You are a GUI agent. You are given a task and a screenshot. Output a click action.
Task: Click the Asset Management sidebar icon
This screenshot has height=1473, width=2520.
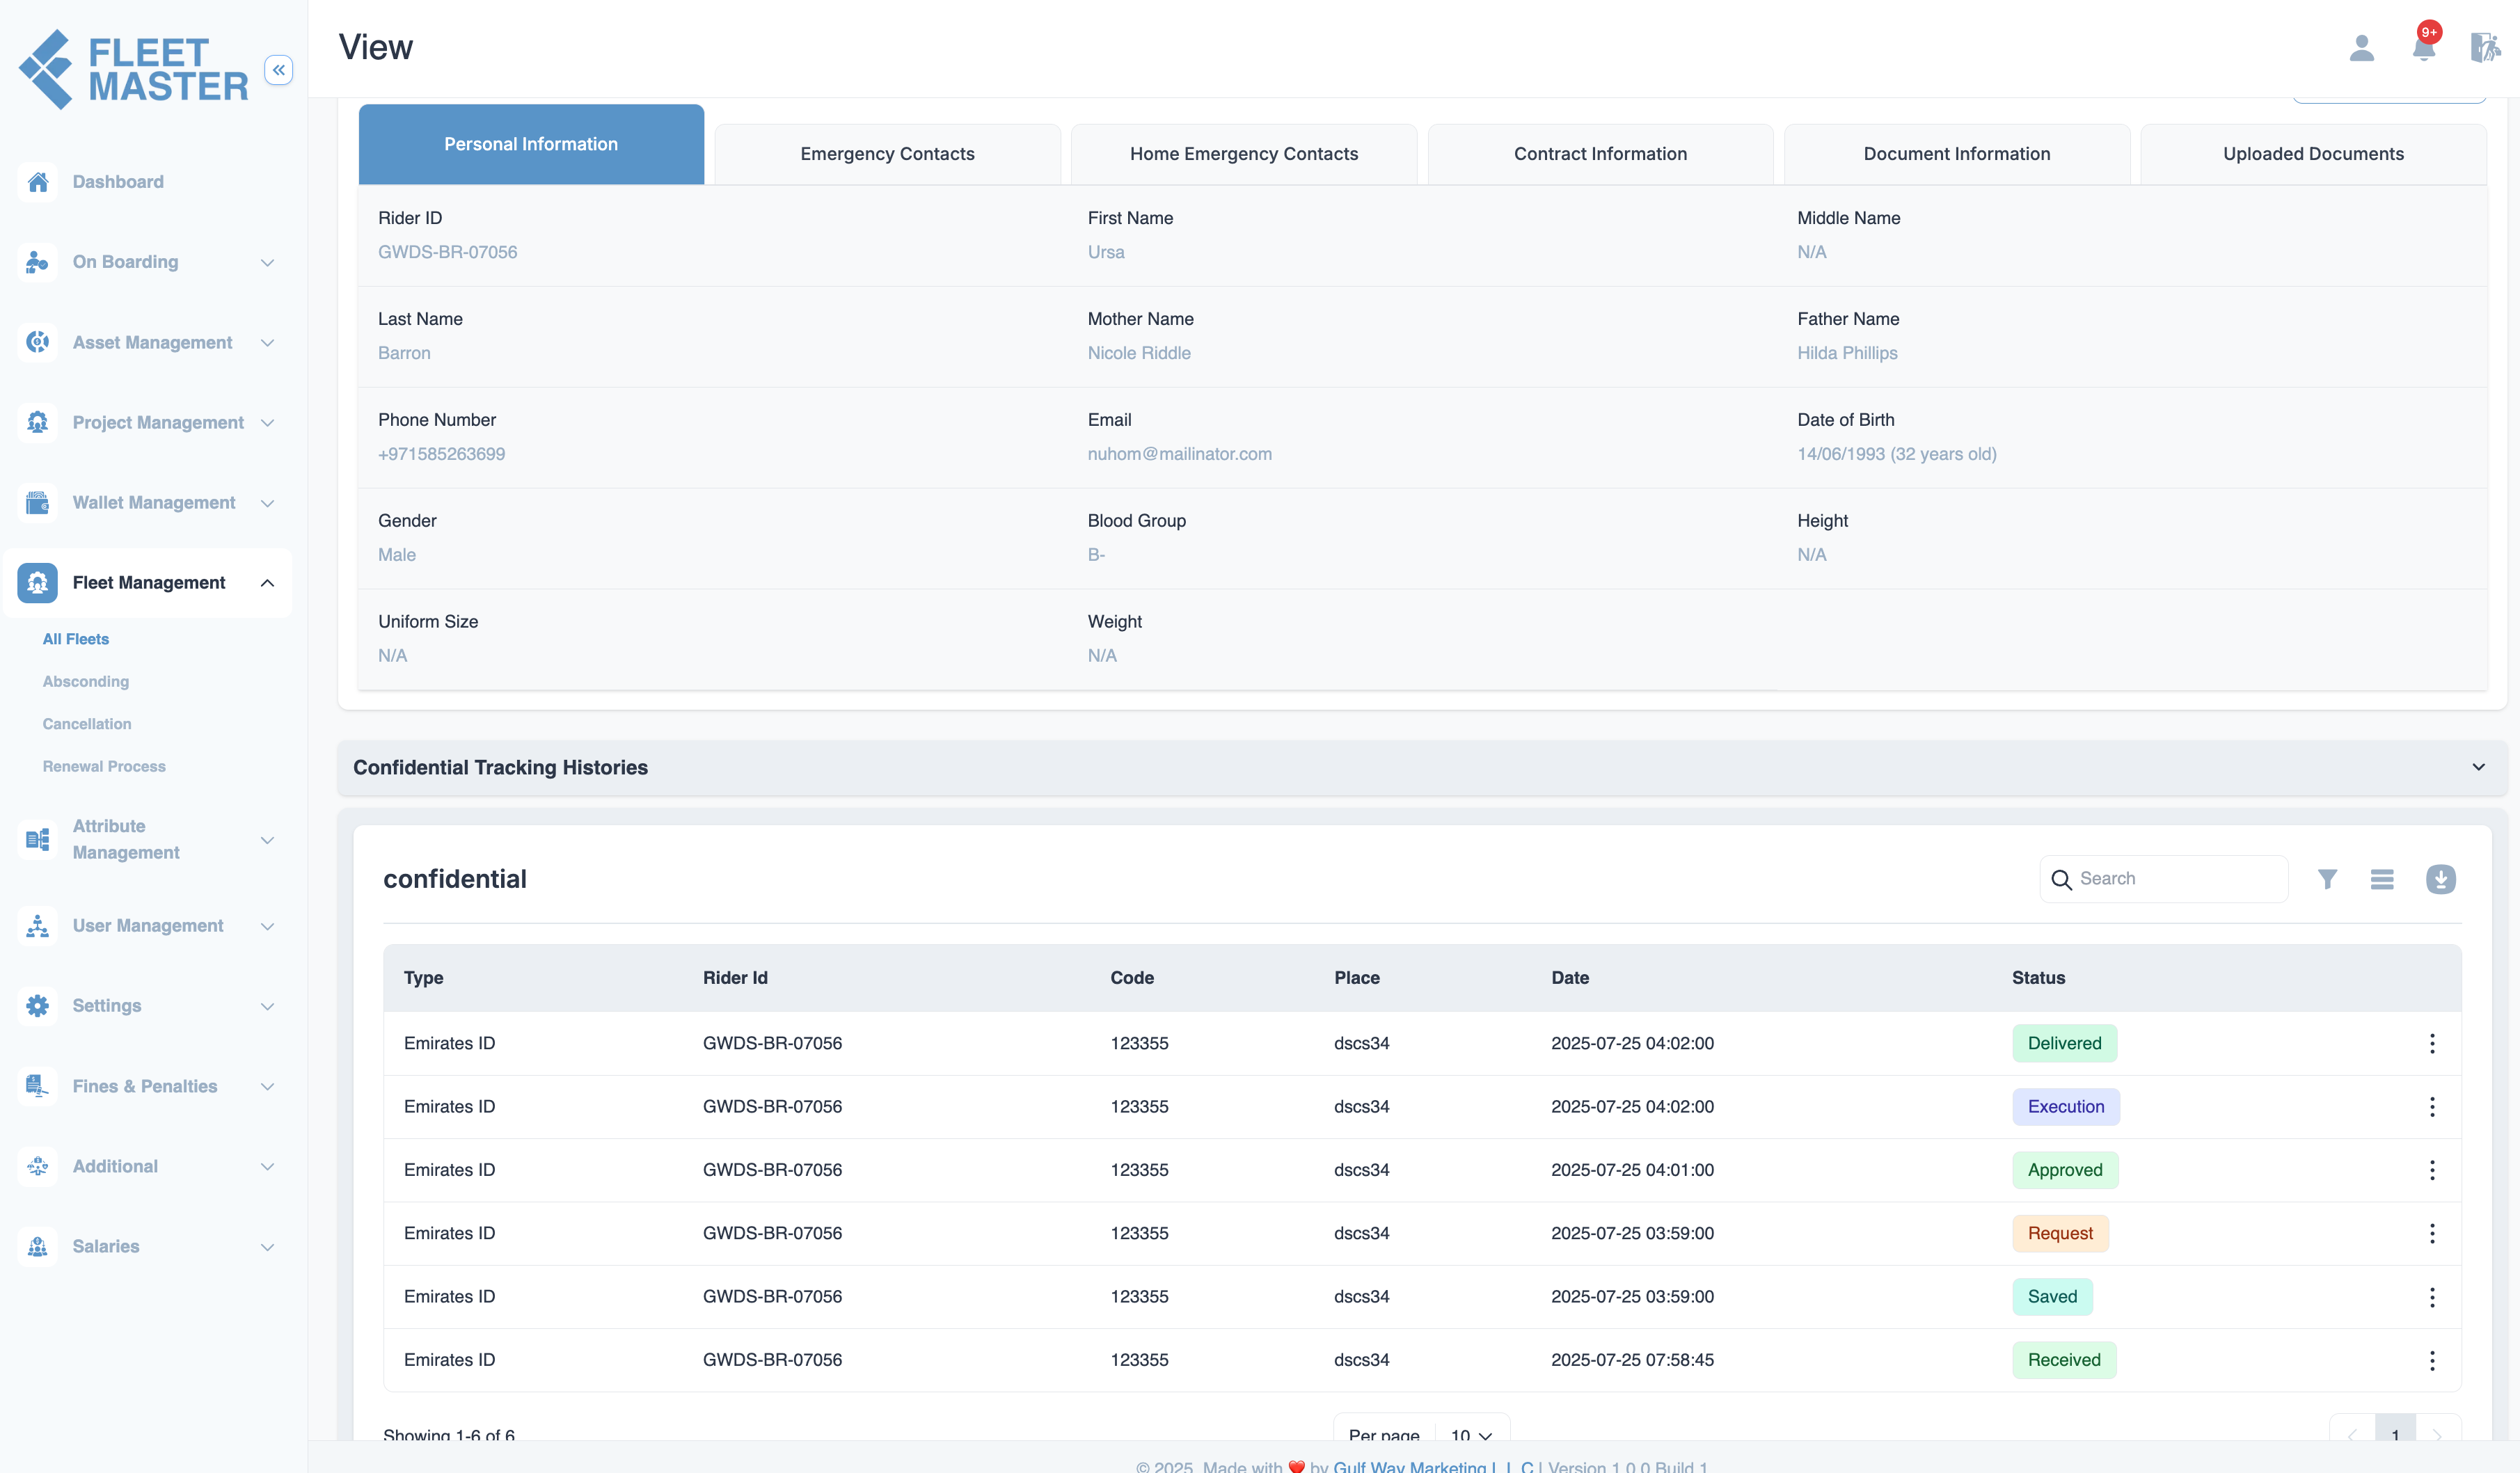pyautogui.click(x=37, y=342)
